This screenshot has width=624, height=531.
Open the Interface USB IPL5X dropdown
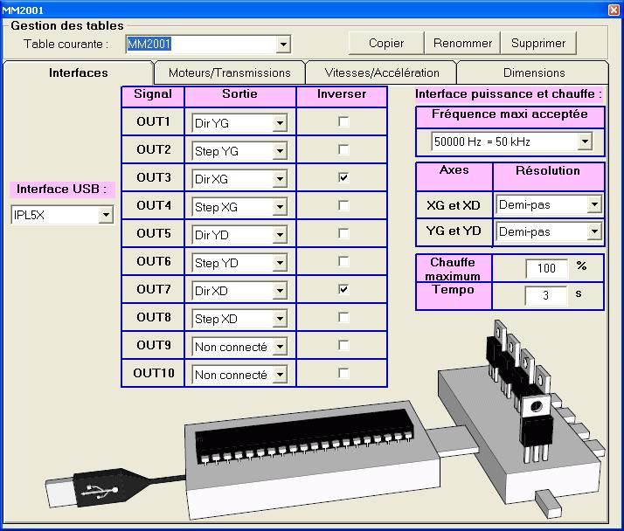click(x=106, y=215)
